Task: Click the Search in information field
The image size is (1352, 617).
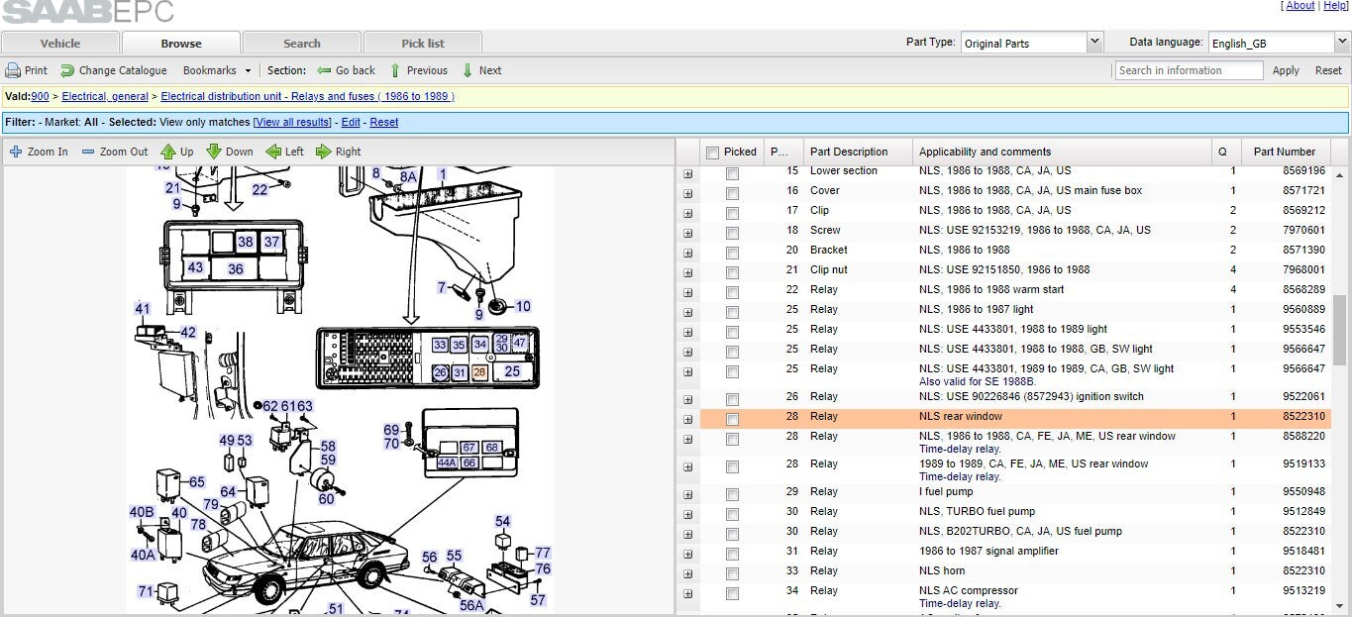Action: click(1189, 70)
